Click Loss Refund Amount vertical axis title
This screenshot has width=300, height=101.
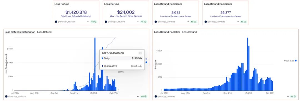(6, 64)
